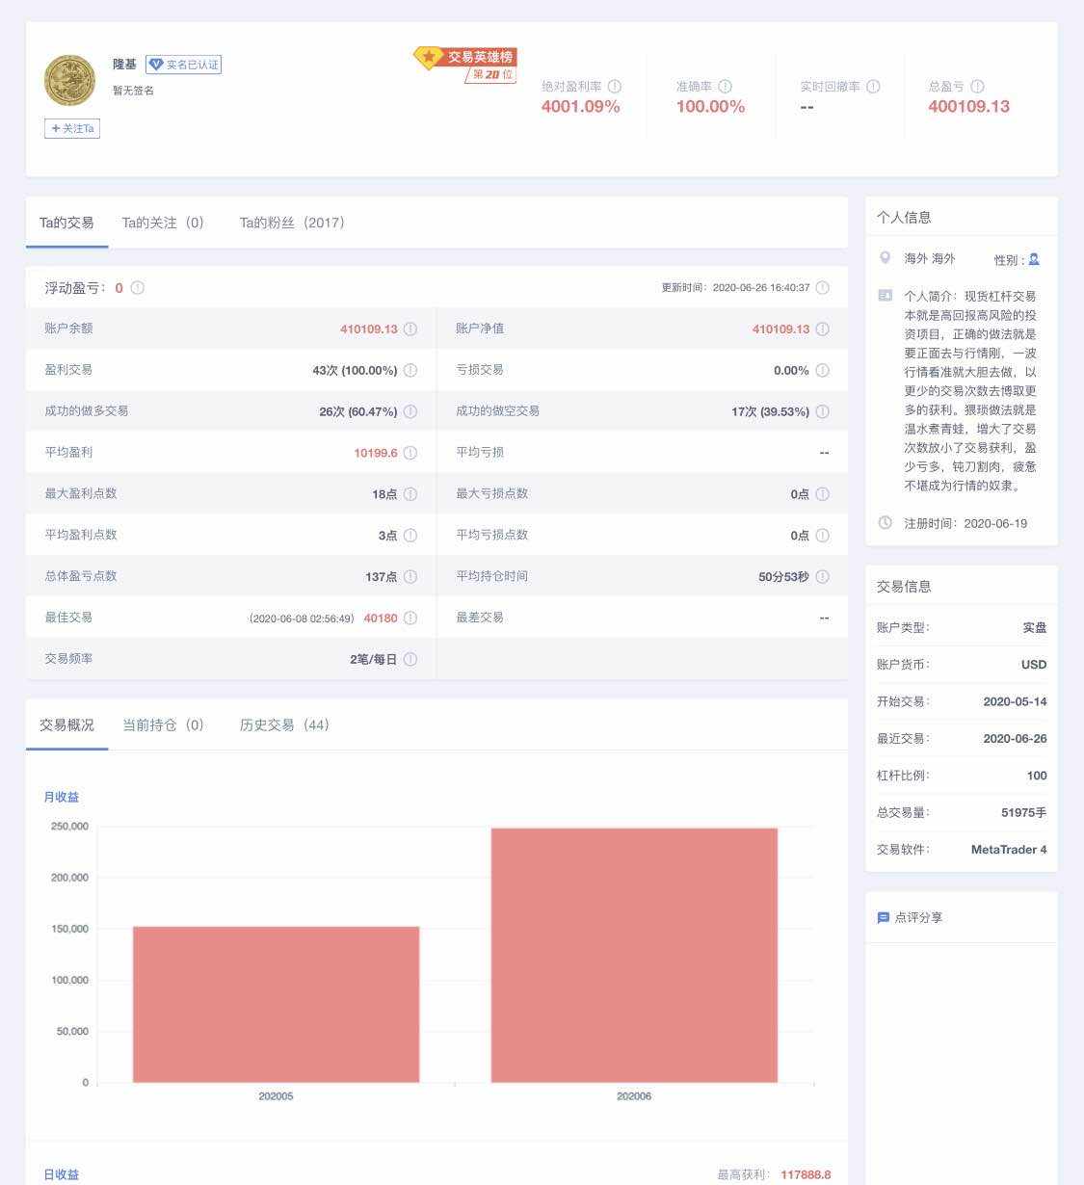Switch to Ta的交易 tab
The width and height of the screenshot is (1084, 1185).
66,223
